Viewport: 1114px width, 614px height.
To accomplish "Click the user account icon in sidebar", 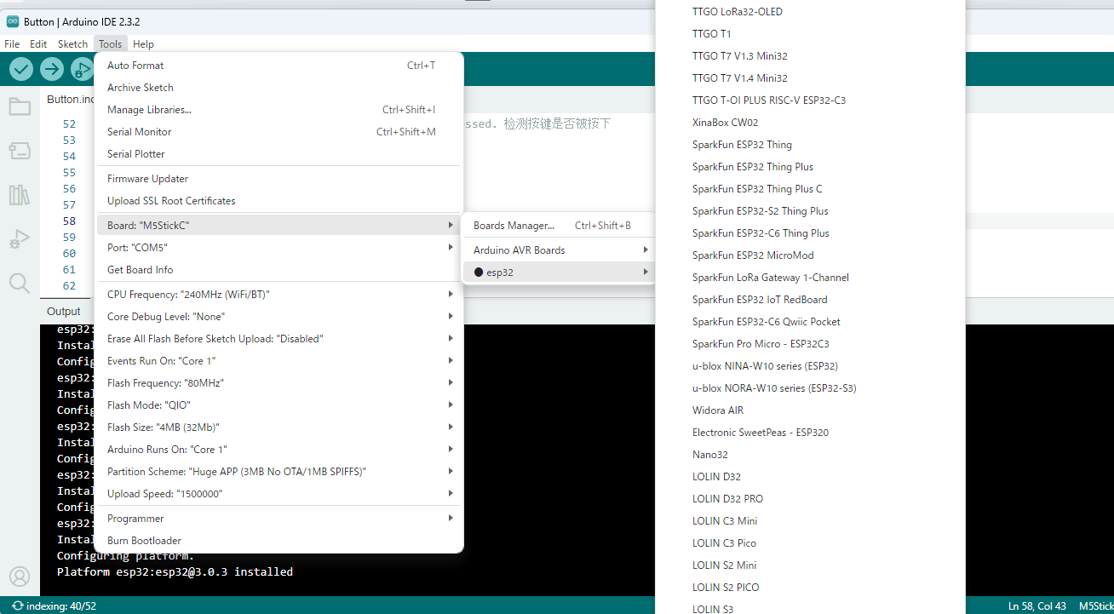I will (x=20, y=577).
